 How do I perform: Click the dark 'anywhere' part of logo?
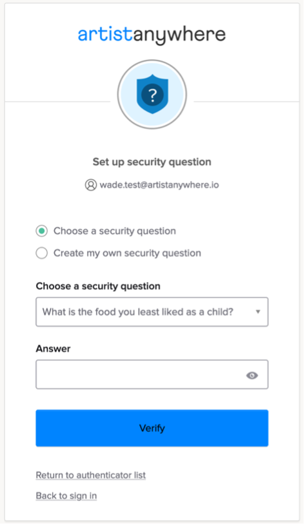pos(179,35)
